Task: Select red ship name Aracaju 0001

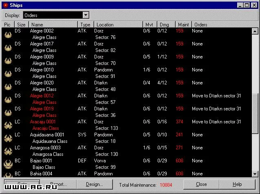Action: (x=43, y=122)
